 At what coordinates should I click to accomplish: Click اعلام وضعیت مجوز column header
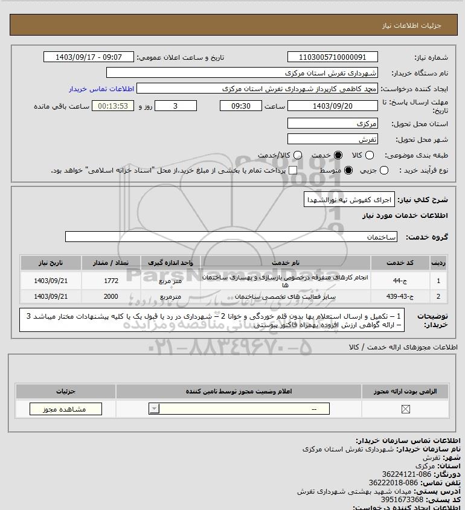pyautogui.click(x=239, y=391)
